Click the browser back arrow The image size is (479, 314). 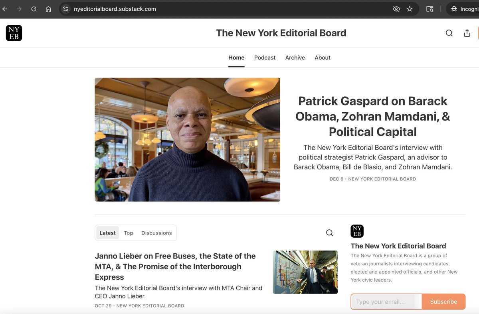coord(5,9)
